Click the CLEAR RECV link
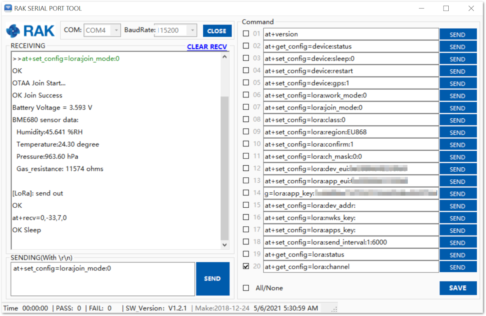This screenshot has height=316, width=486. coord(207,47)
